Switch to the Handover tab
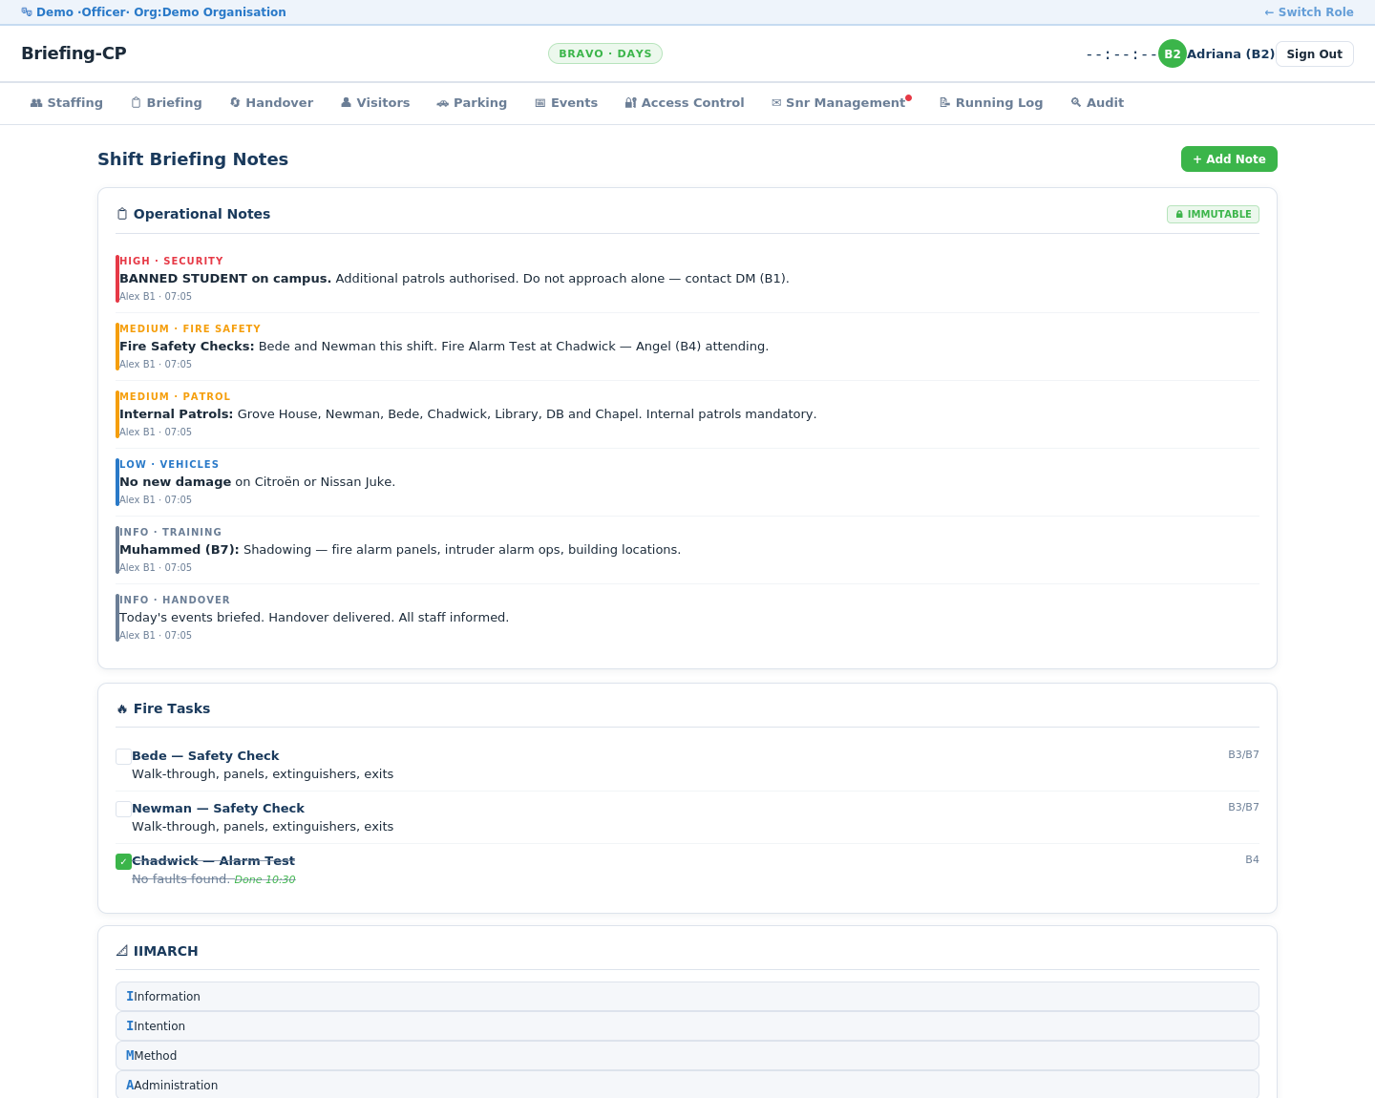The image size is (1375, 1098). tap(271, 103)
